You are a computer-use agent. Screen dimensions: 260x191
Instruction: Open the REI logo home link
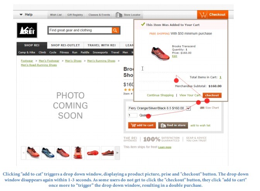pyautogui.click(x=27, y=30)
